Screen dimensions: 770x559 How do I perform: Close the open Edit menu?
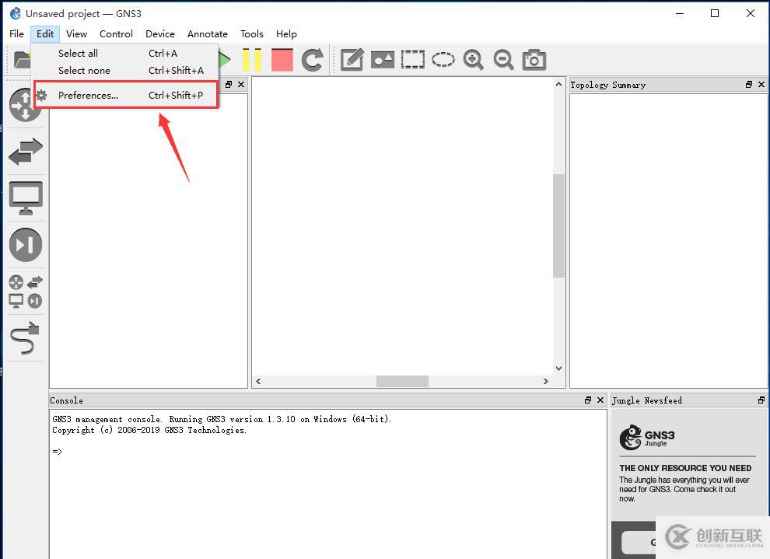coord(44,34)
